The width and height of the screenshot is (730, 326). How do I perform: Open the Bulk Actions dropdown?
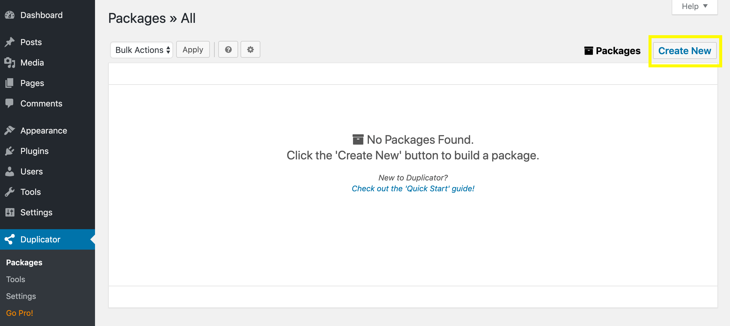142,50
